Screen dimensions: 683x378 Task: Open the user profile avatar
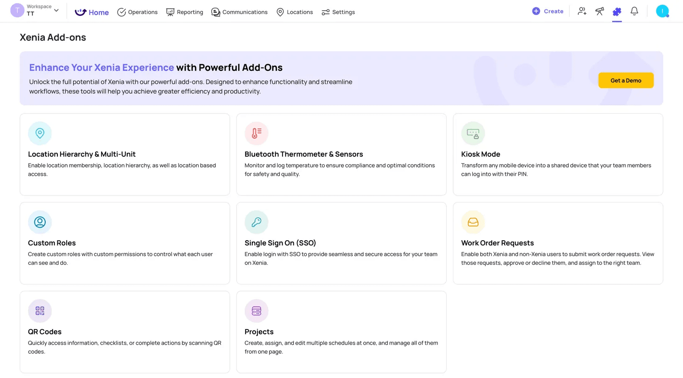coord(662,11)
